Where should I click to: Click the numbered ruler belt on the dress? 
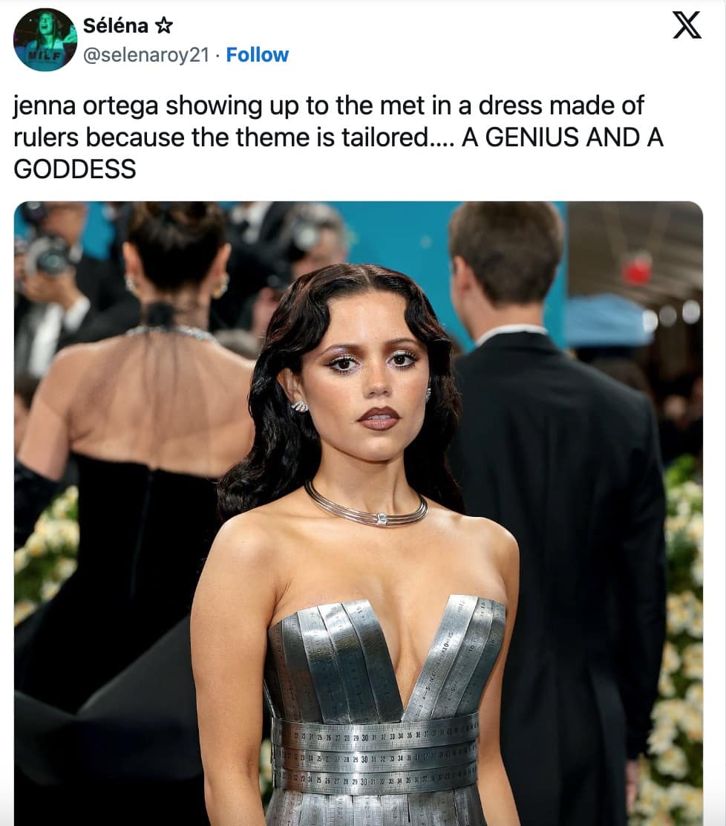375,756
